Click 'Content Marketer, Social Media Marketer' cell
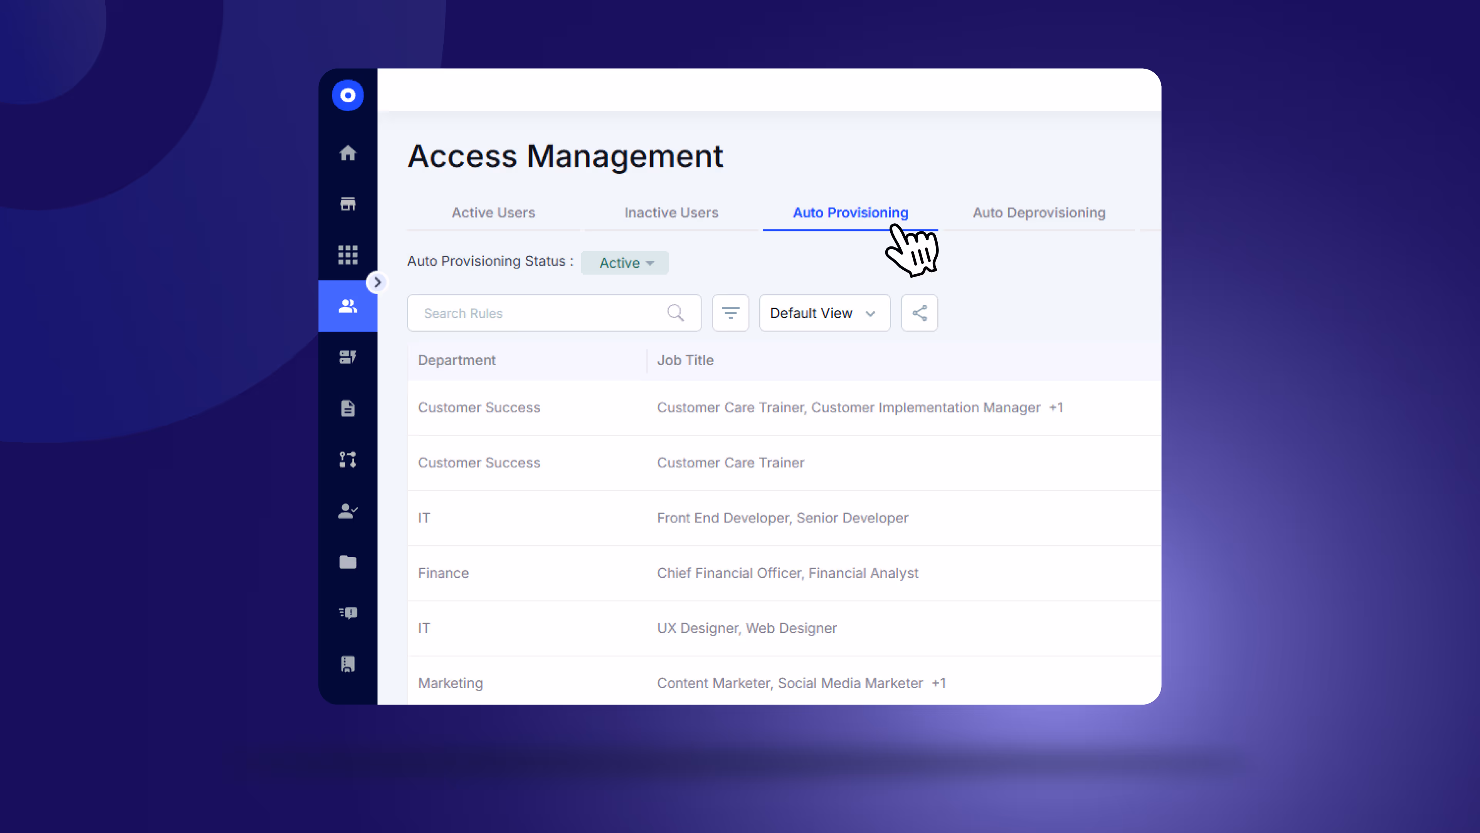The image size is (1480, 833). [x=789, y=683]
